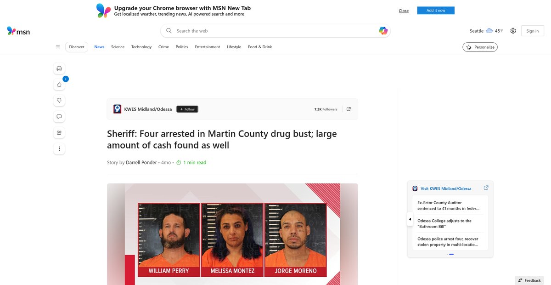Viewport: 551px width, 285px height.
Task: Open Visit KWES Midland/Odessa link
Action: tap(446, 188)
